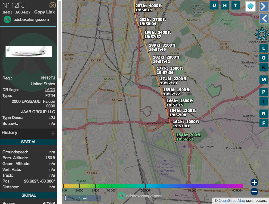Select the 177 kt 2500 ft track label
The height and width of the screenshot is (204, 269).
[170, 71]
